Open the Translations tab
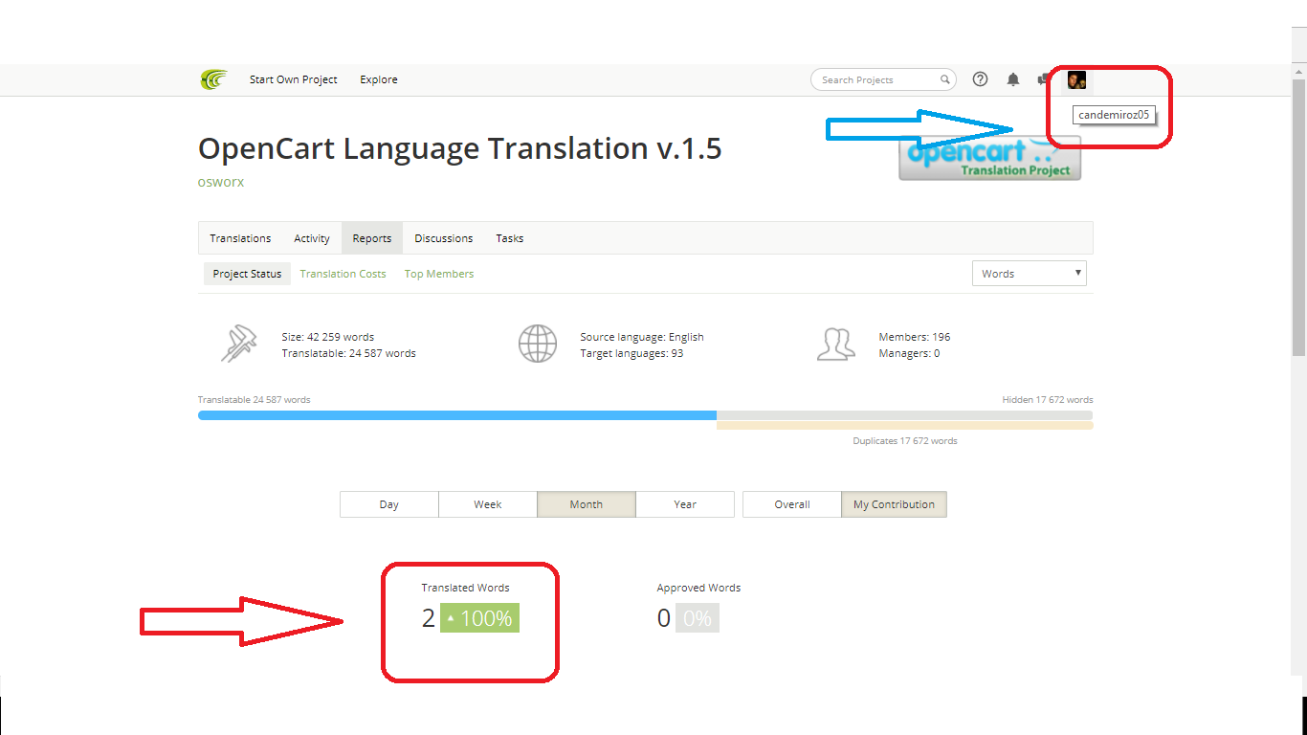1307x735 pixels. click(x=240, y=238)
